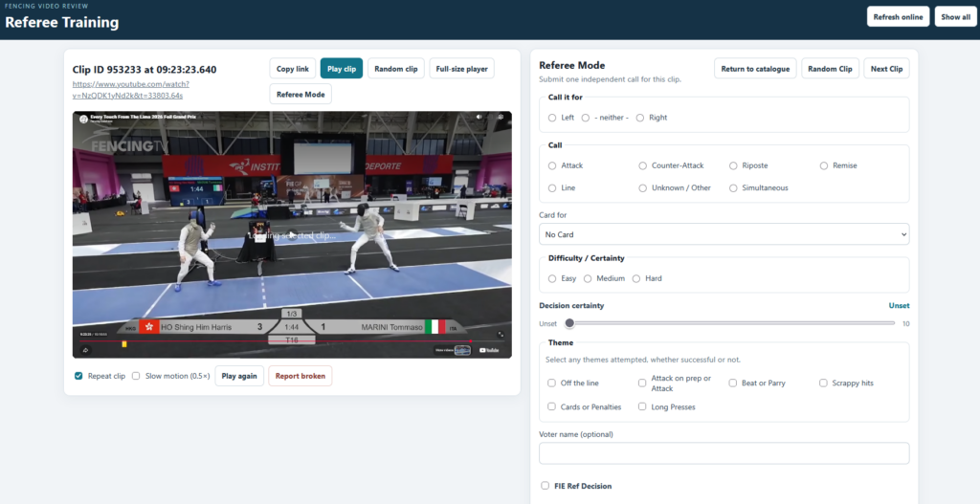
Task: Click the Play again button
Action: [x=239, y=376]
